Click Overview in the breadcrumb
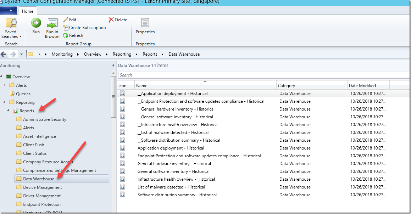This screenshot has width=411, height=214. pos(93,54)
